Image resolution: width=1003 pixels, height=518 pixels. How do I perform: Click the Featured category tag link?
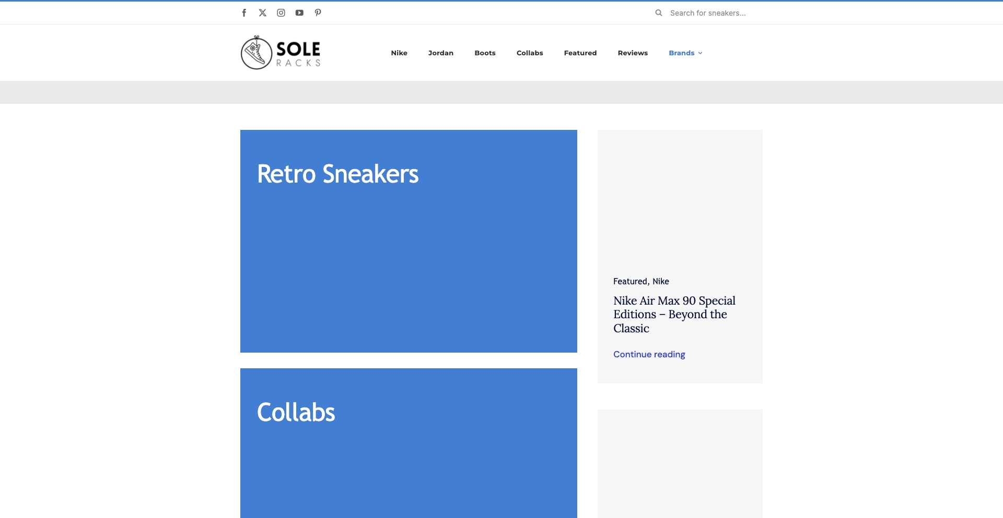point(629,281)
